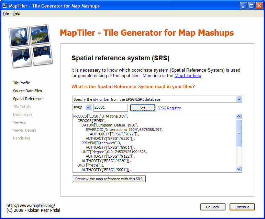Click the North America globe tile thumbnail
Viewport: 265px width, 219px height.
point(19,37)
